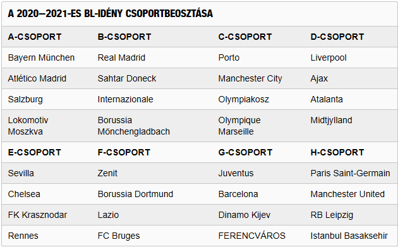Select the B-CSOPORT column header
Viewport: 398px width, 247px height.
coord(124,37)
